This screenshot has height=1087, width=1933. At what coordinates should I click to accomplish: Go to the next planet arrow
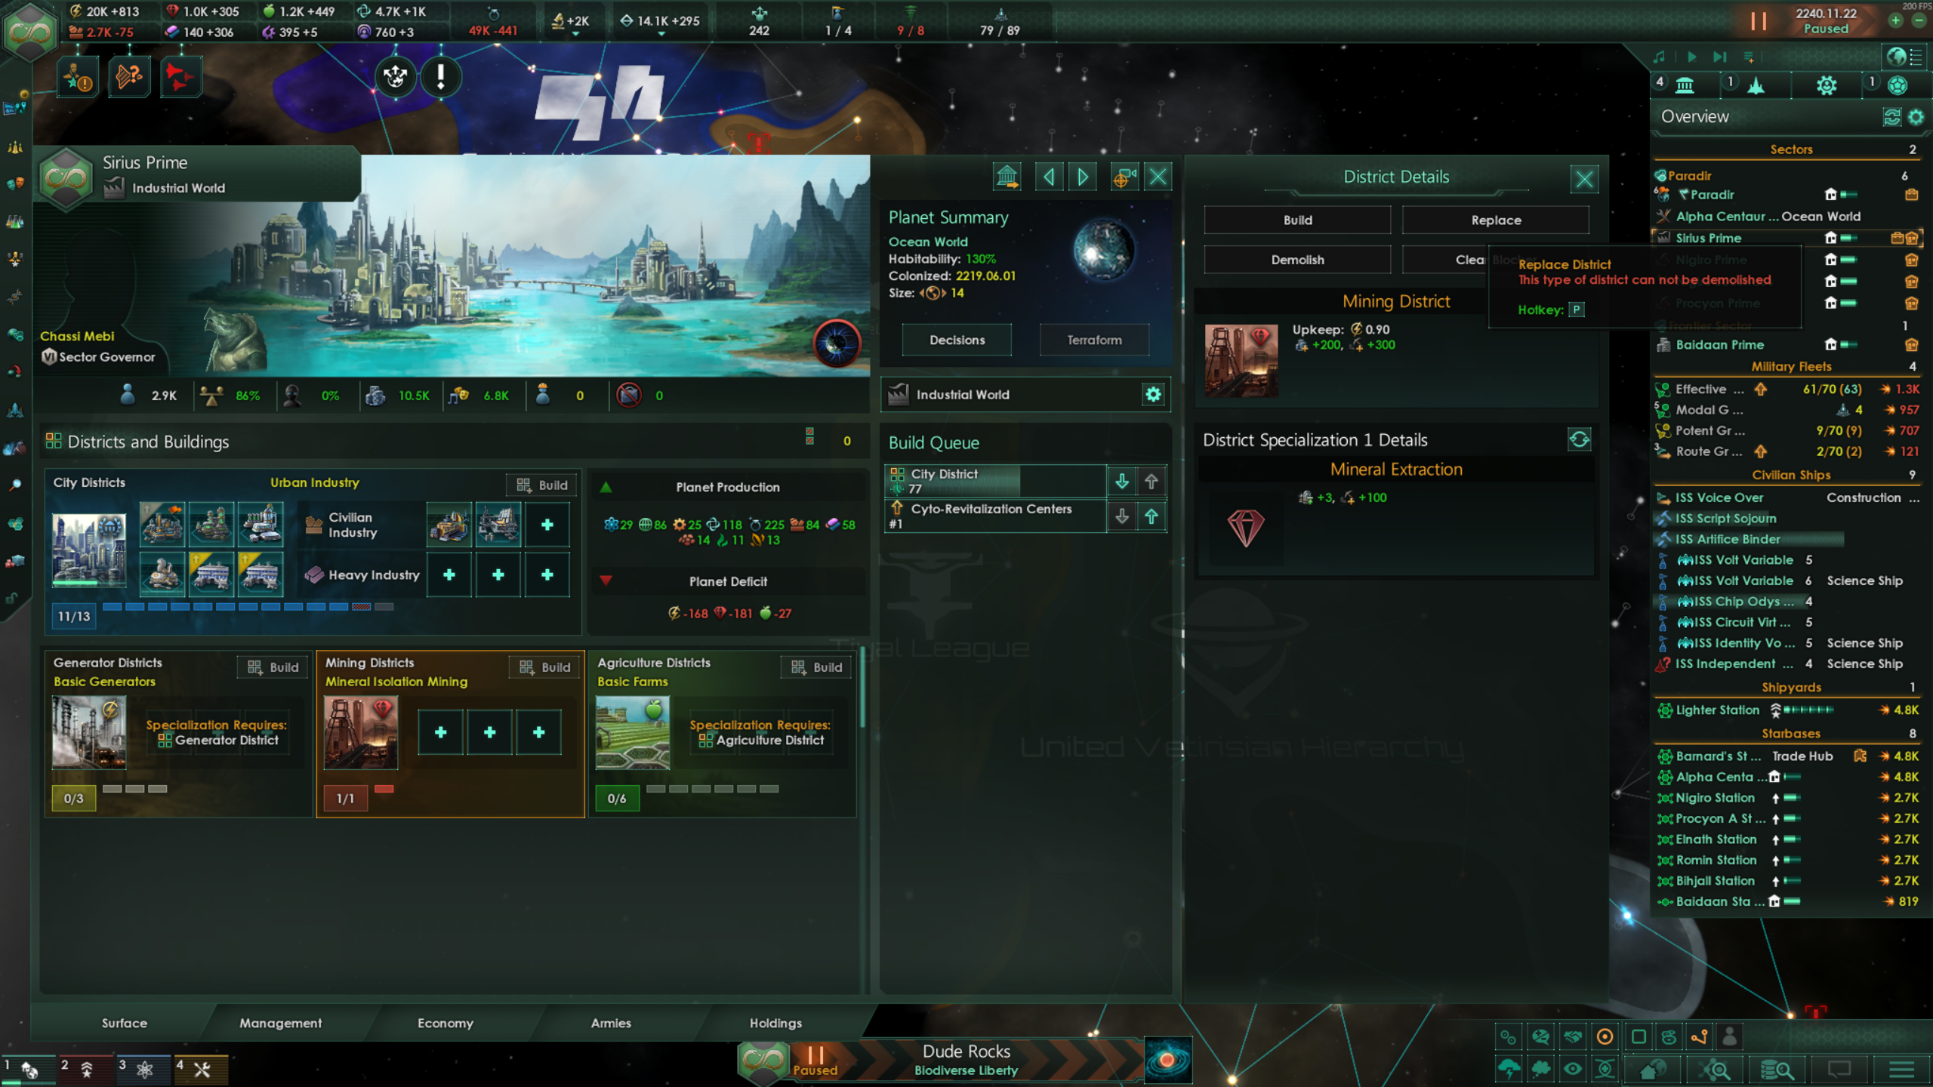click(1083, 177)
